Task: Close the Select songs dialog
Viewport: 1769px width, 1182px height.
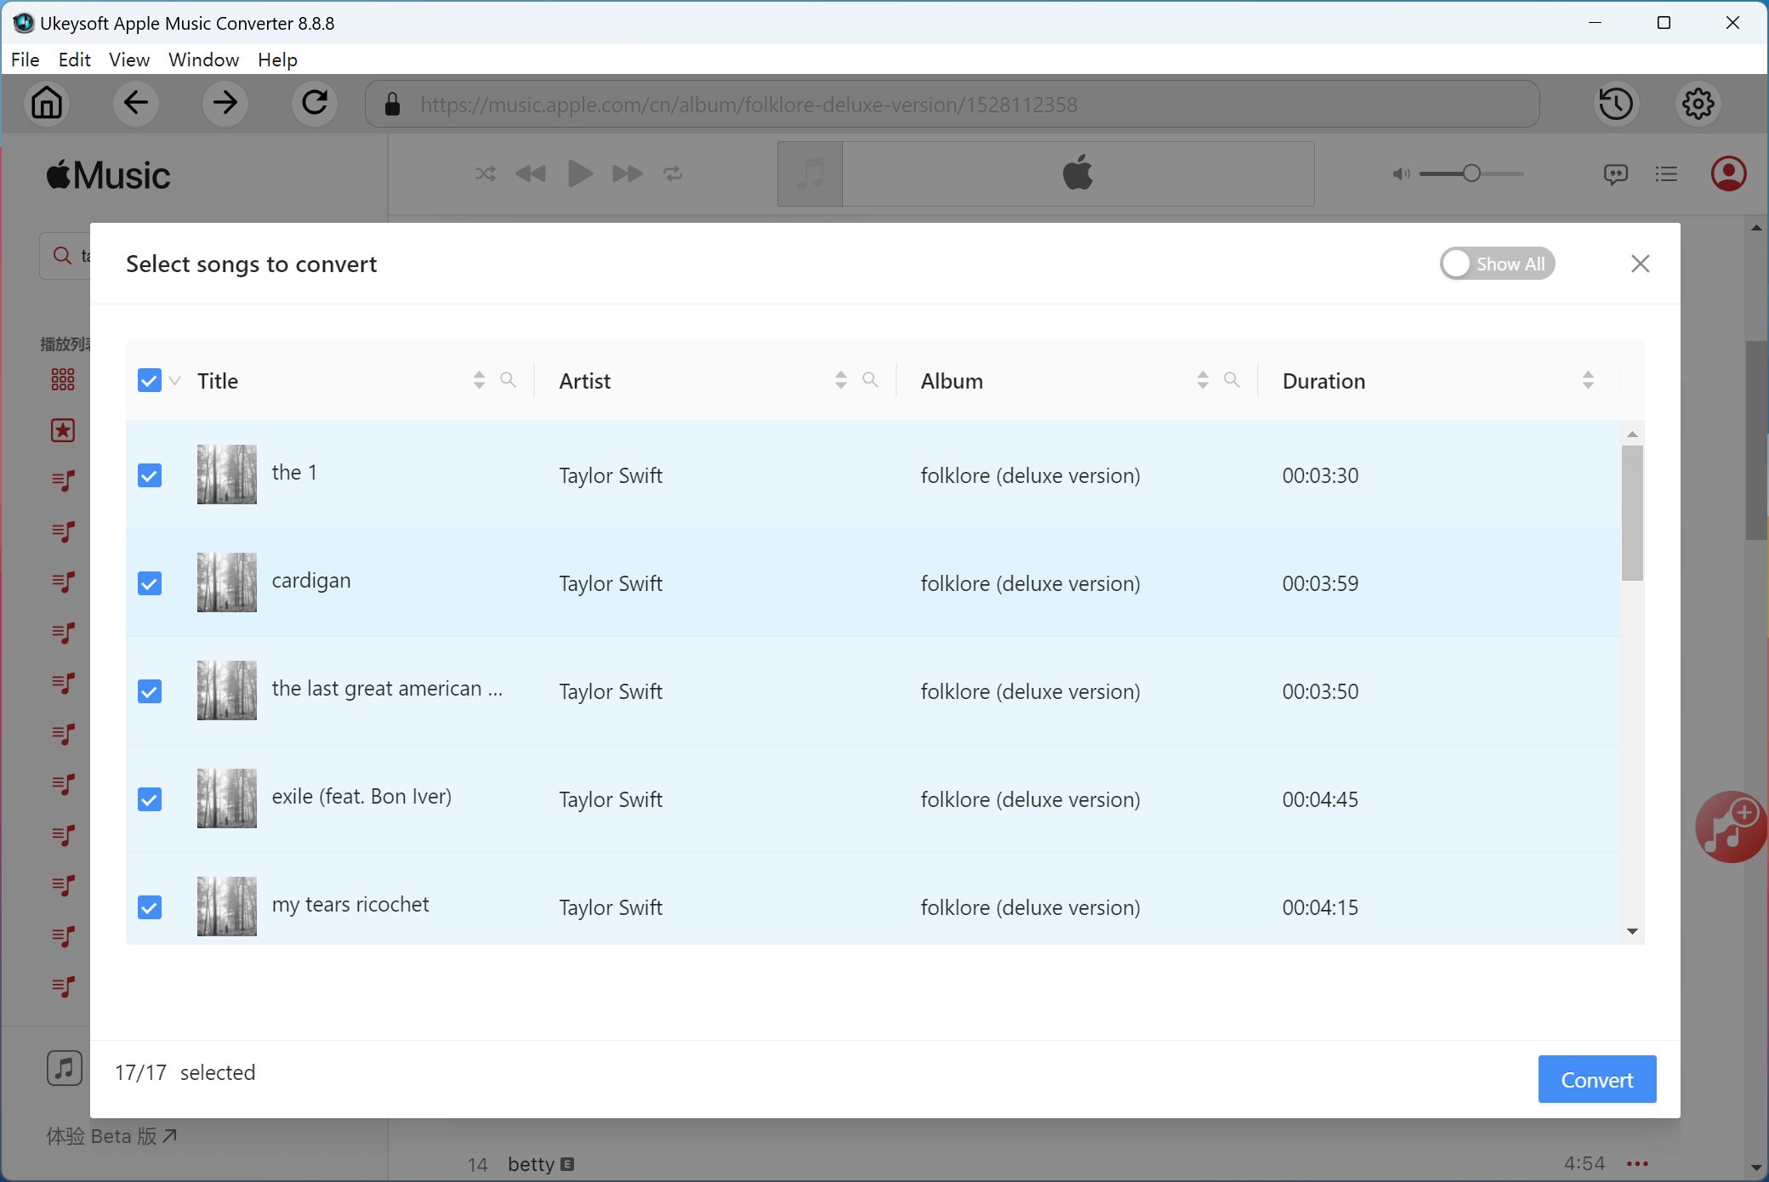Action: click(1641, 264)
